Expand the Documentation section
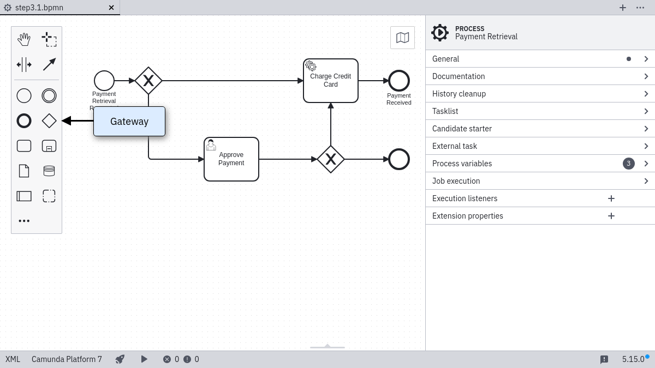655x368 pixels. pyautogui.click(x=540, y=76)
